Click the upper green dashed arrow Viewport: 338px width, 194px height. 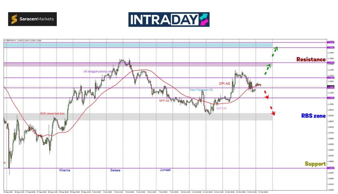tap(275, 51)
